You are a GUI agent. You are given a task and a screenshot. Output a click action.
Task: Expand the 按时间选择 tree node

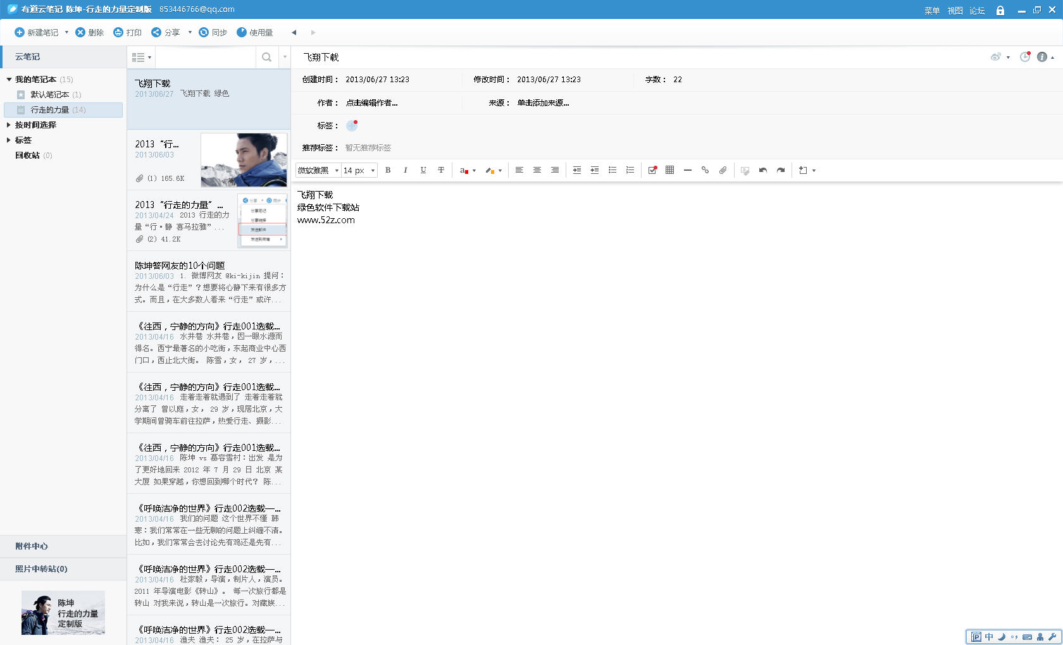point(9,125)
